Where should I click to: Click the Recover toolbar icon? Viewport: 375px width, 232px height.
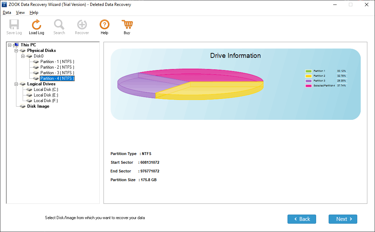[82, 24]
